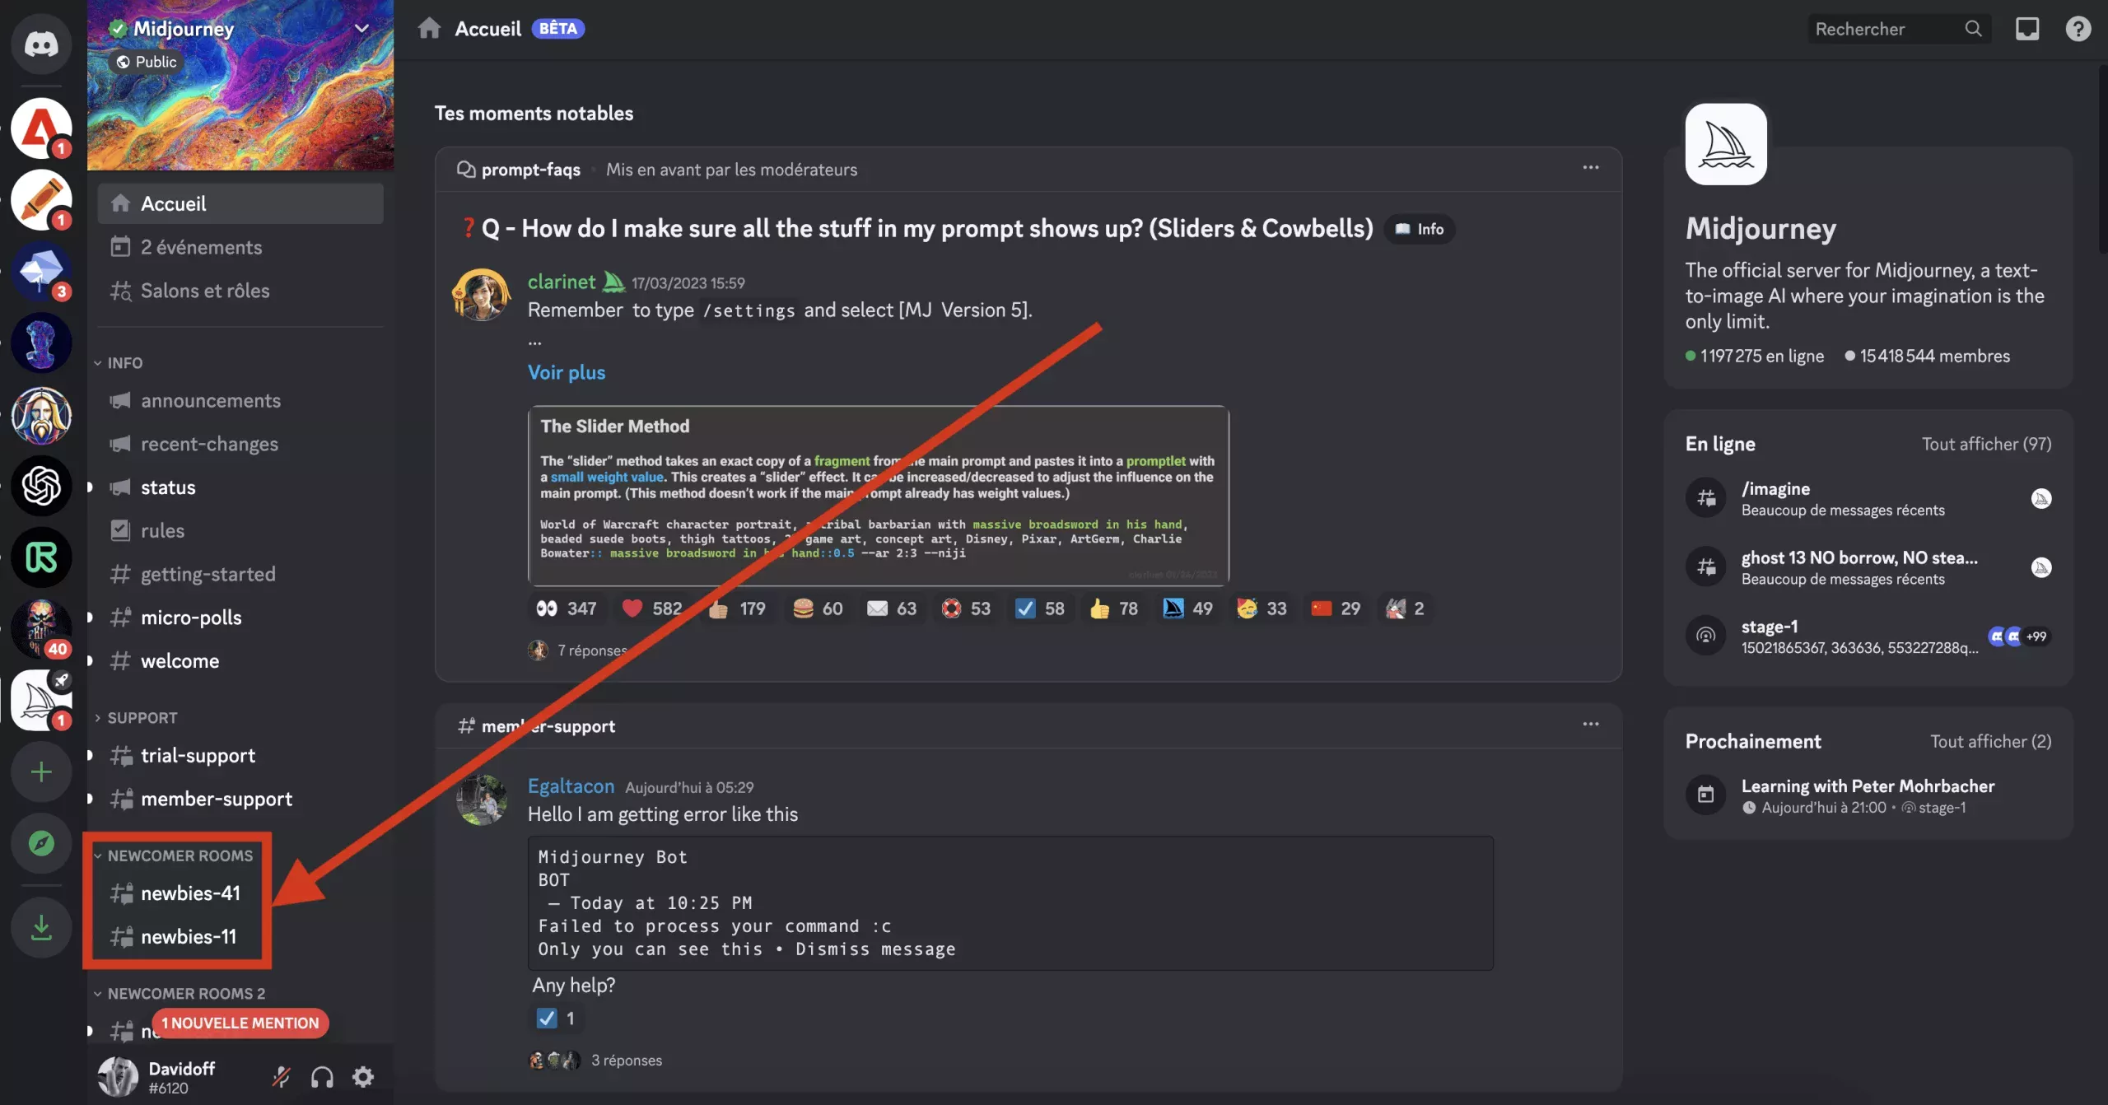Open the pencil server icon with badge

point(41,200)
